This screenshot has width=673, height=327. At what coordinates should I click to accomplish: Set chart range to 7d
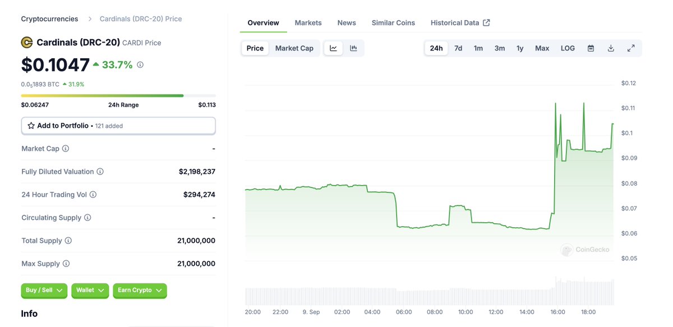click(458, 48)
